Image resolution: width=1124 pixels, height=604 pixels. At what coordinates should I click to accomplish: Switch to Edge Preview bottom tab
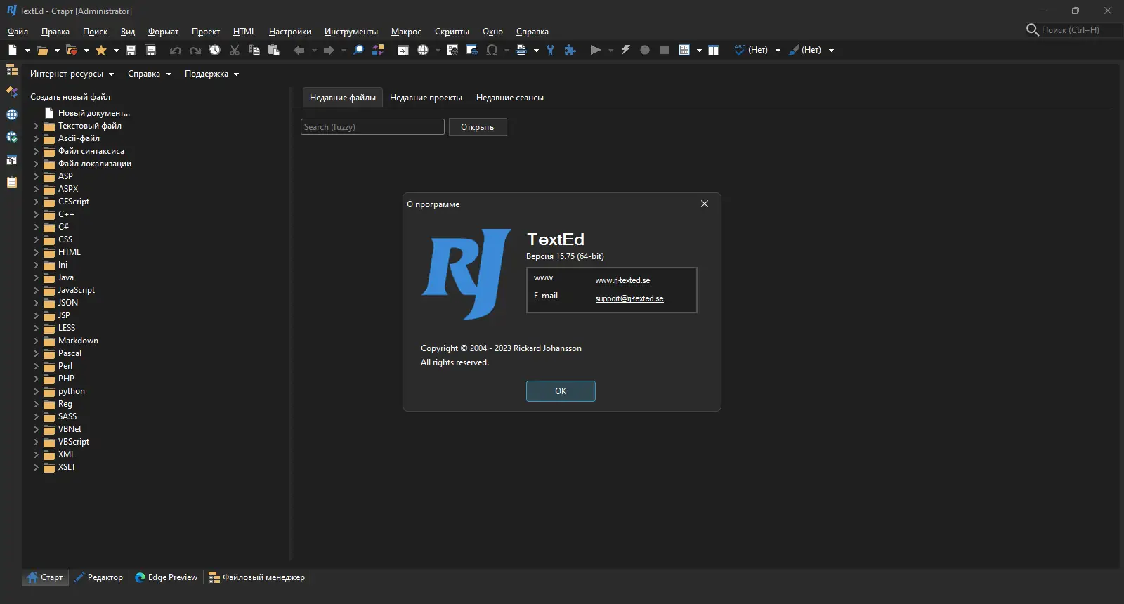(x=166, y=577)
